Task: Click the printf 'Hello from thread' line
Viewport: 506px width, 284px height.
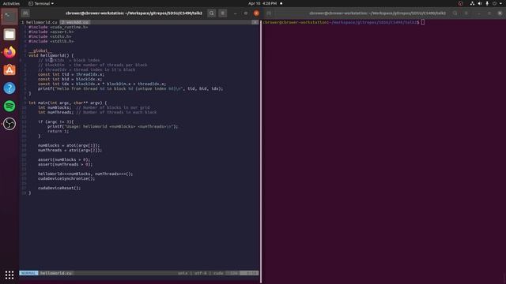Action: pos(130,88)
